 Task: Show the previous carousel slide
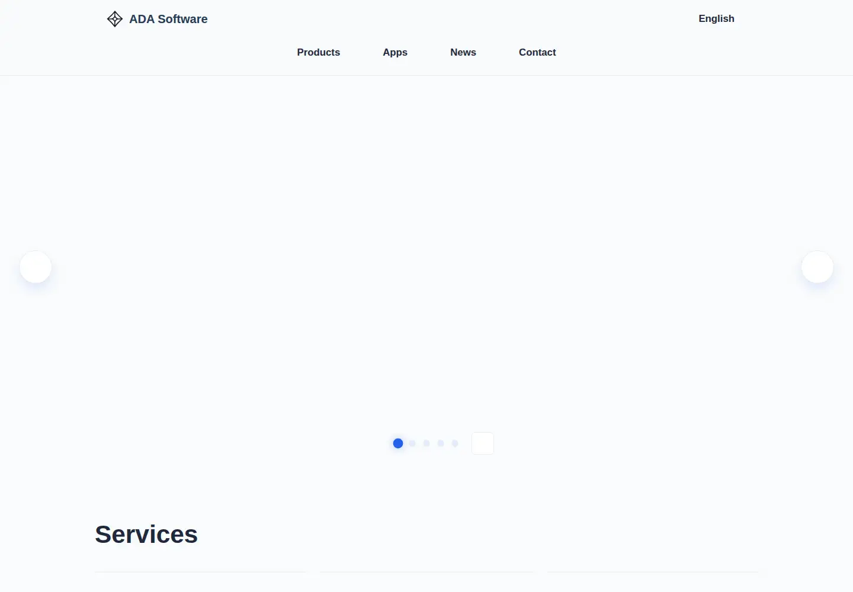(36, 267)
